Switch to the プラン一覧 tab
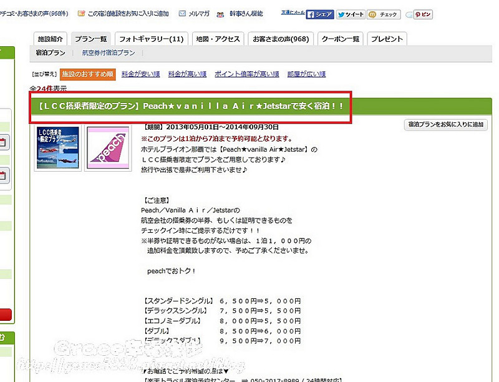The width and height of the screenshot is (499, 382). click(x=91, y=39)
